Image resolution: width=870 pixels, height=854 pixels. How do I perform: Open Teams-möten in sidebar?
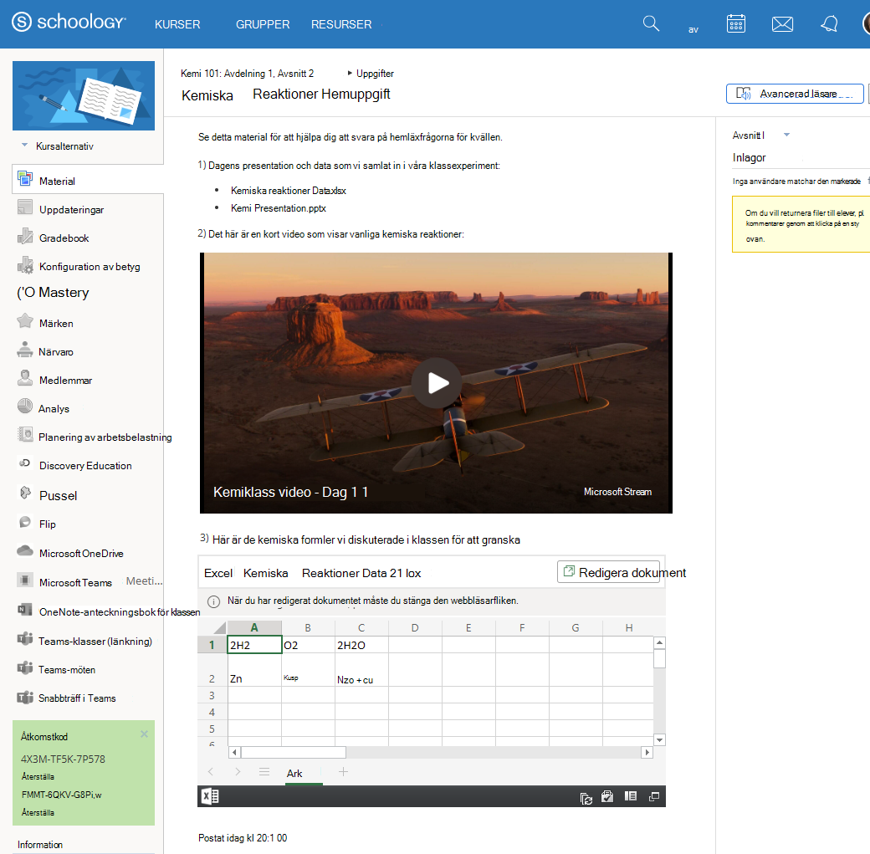(67, 670)
